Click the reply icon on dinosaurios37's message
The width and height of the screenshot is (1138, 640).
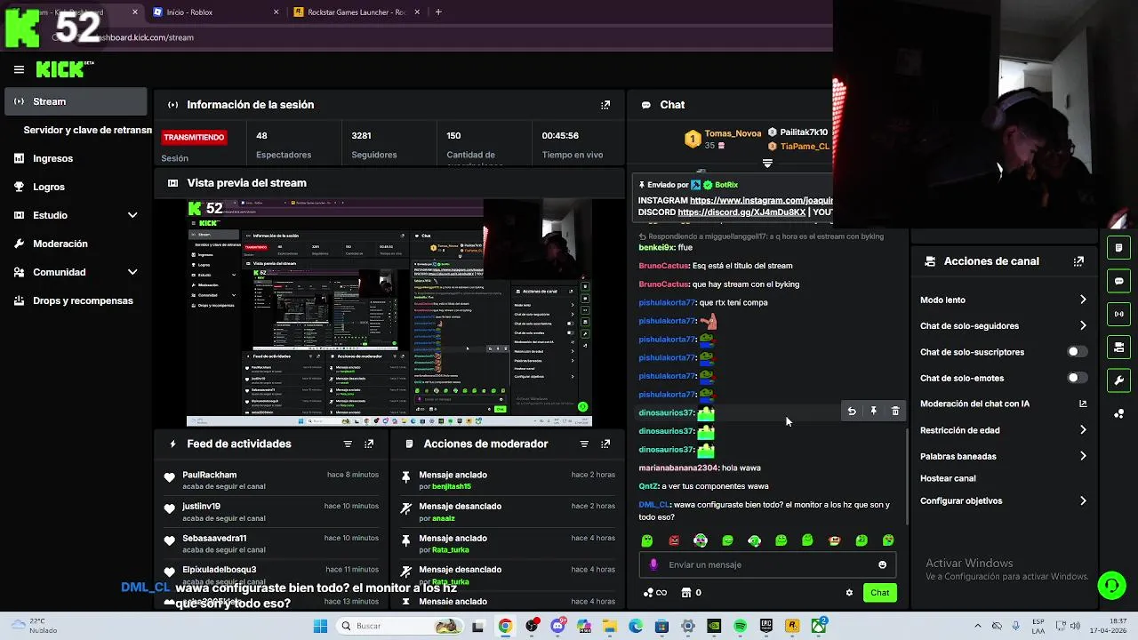click(x=852, y=412)
